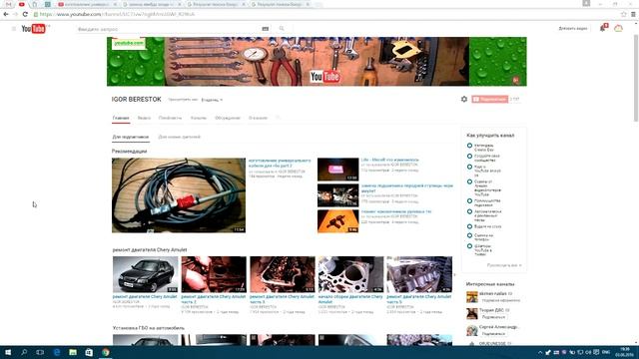Open taskbar Search icon
The image size is (639, 359).
24,352
